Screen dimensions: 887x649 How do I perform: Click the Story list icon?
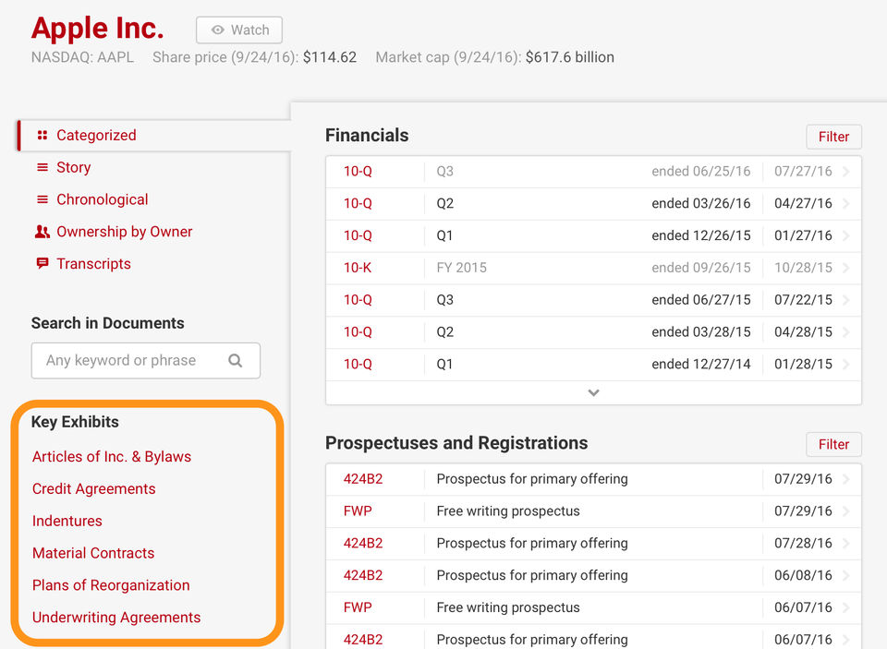pyautogui.click(x=43, y=167)
